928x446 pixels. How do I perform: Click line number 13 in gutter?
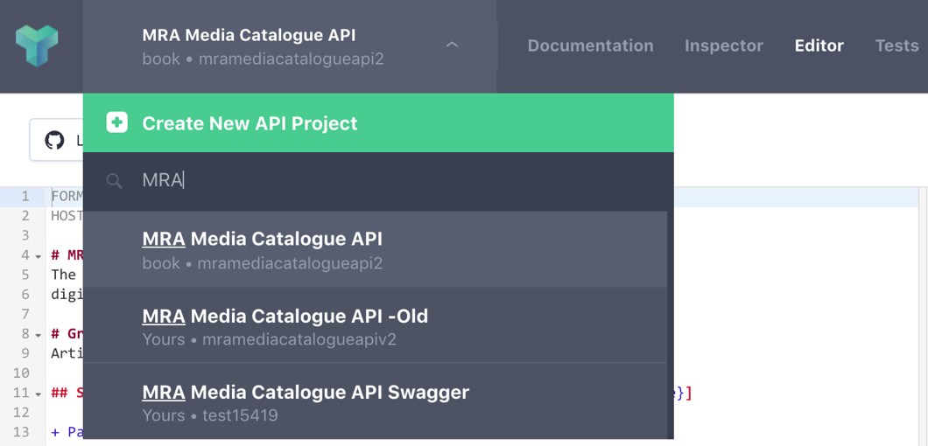[x=21, y=432]
